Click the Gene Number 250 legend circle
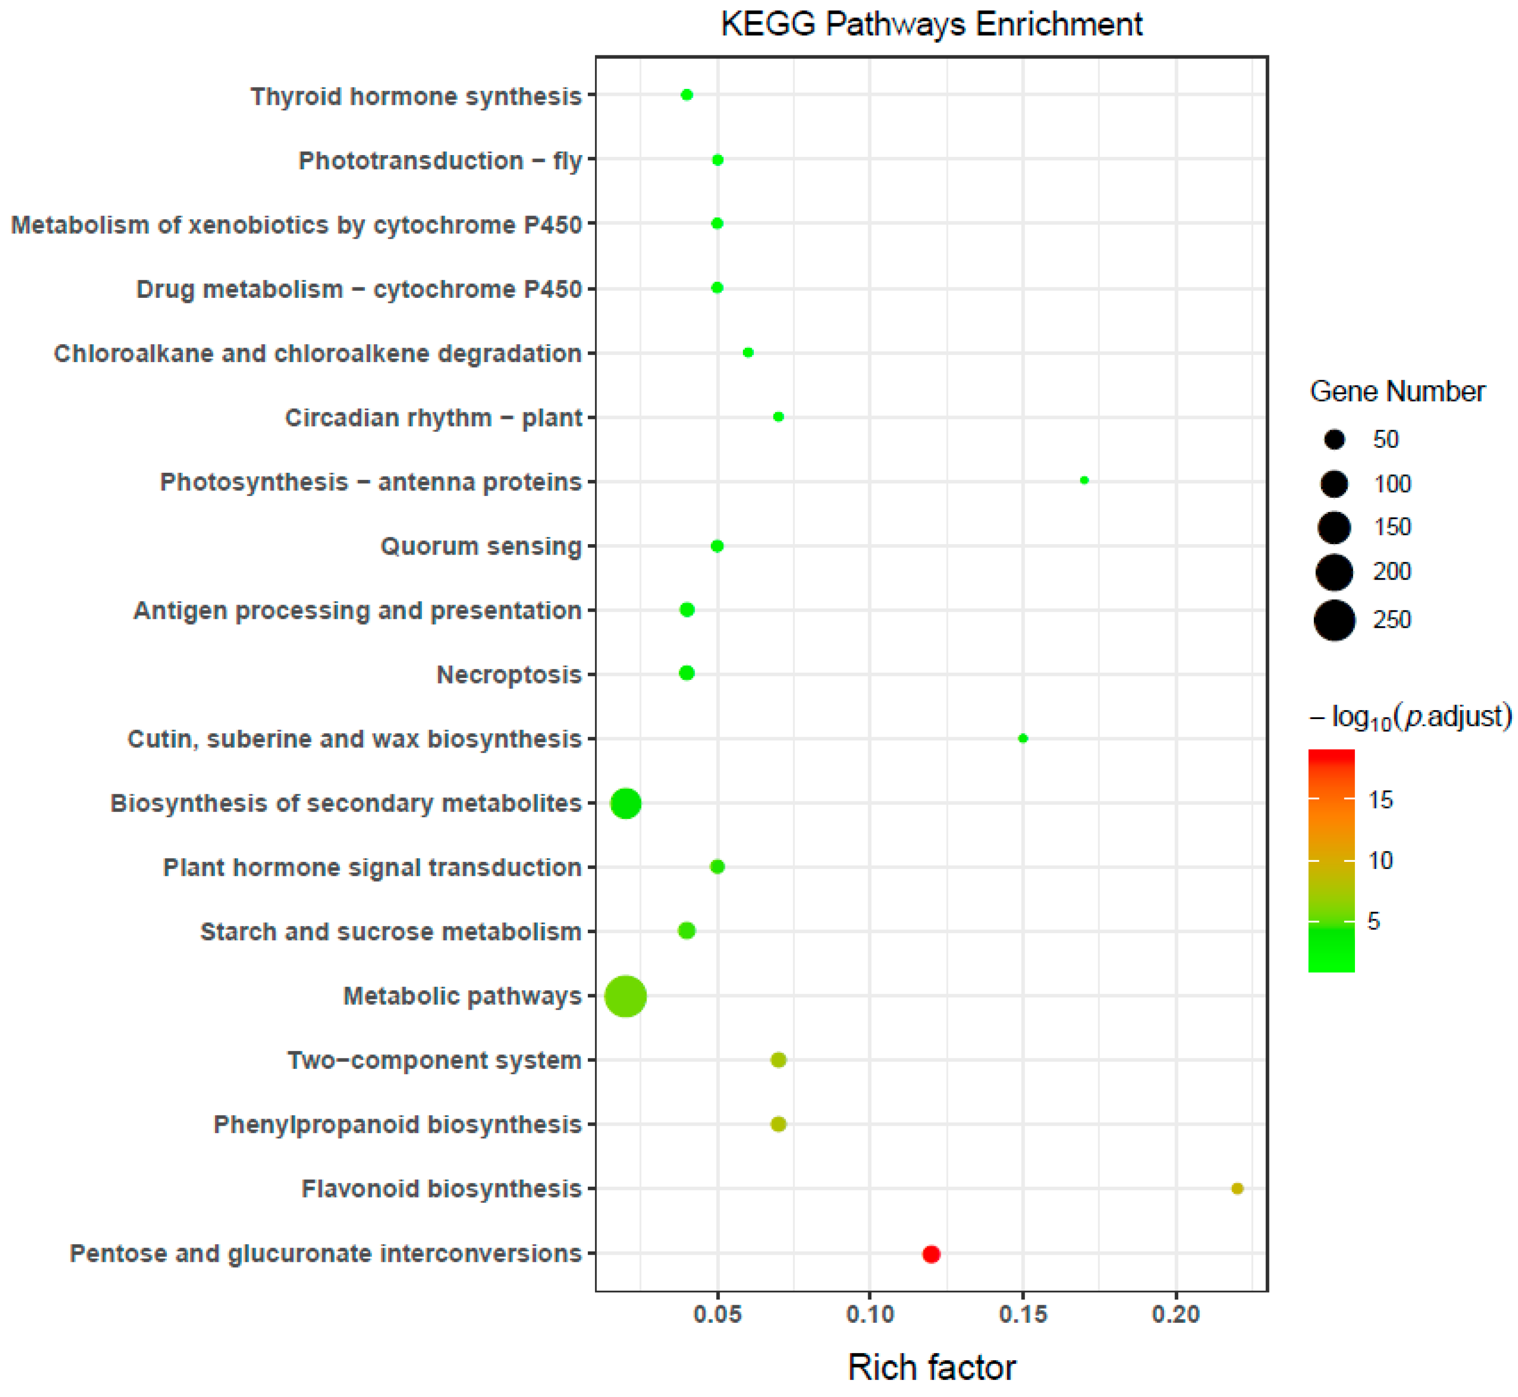Viewport: 1518px width, 1397px height. tap(1334, 620)
